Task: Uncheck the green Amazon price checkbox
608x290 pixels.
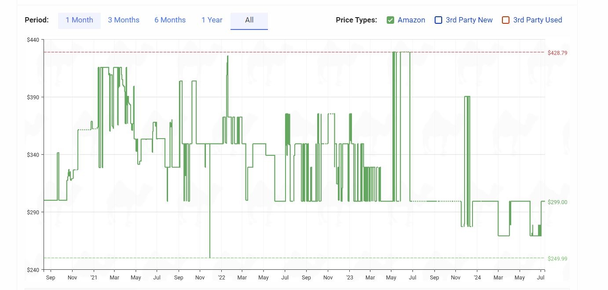Action: 390,20
